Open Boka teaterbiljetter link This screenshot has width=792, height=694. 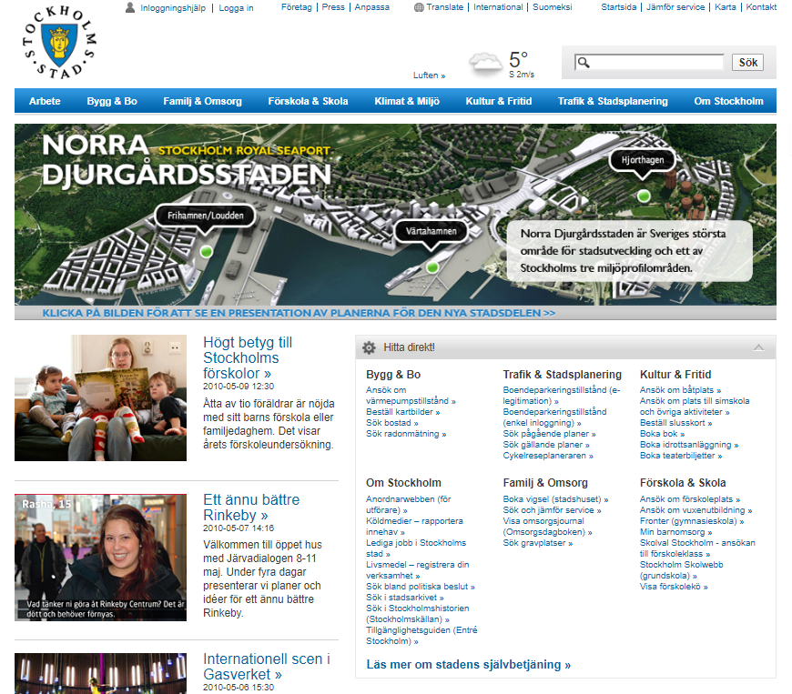[x=681, y=456]
